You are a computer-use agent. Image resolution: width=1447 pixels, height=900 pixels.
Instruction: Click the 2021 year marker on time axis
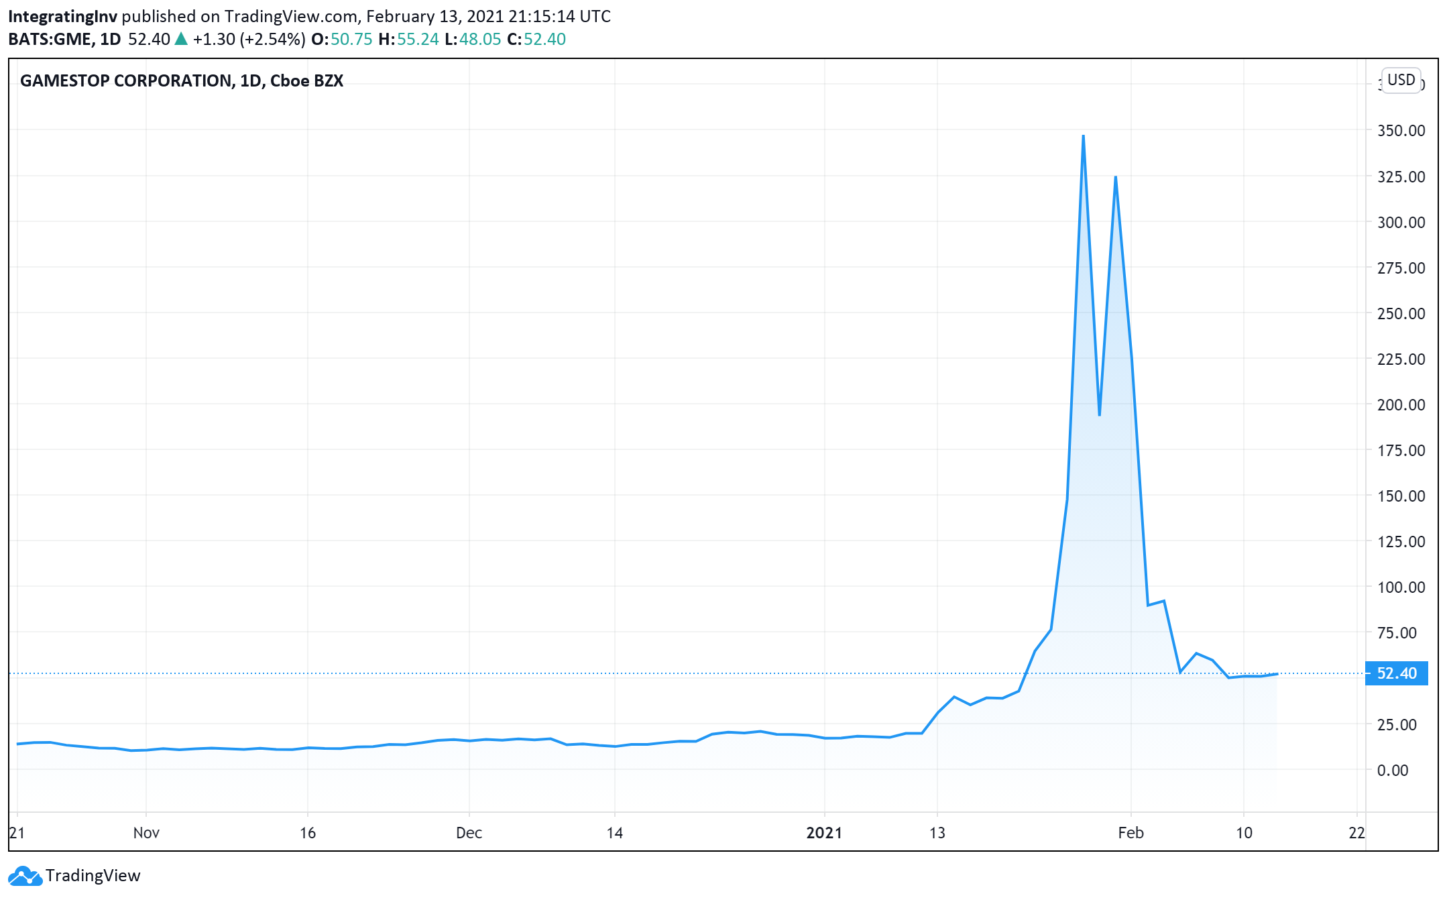[x=823, y=833]
